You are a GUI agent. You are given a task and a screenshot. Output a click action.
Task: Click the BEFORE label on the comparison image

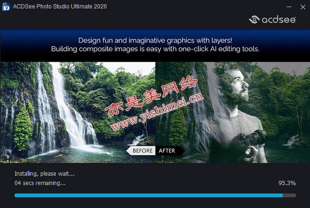click(x=141, y=151)
